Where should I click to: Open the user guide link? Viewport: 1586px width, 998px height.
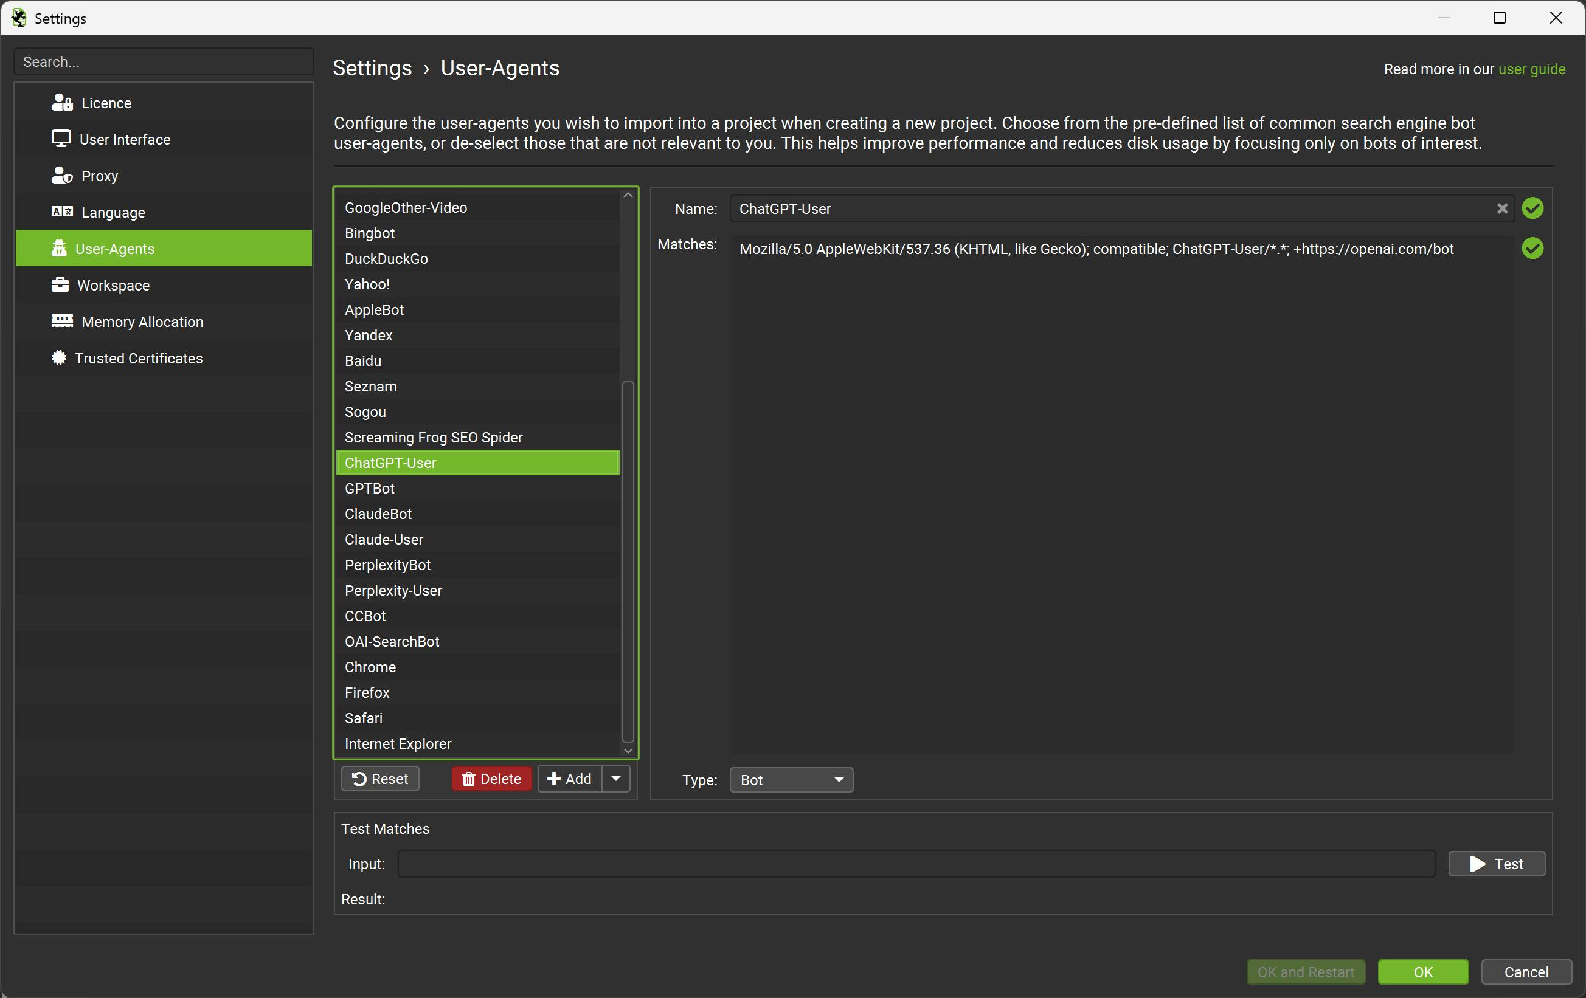coord(1531,69)
